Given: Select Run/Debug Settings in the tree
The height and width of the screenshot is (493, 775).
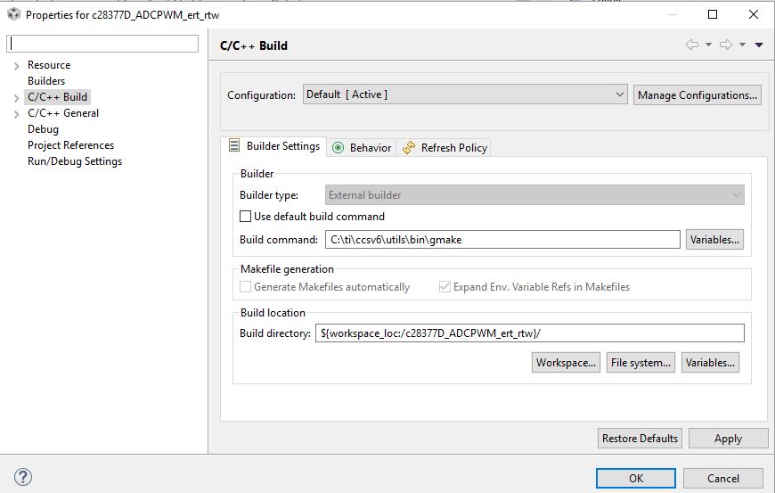Looking at the screenshot, I should coord(75,161).
